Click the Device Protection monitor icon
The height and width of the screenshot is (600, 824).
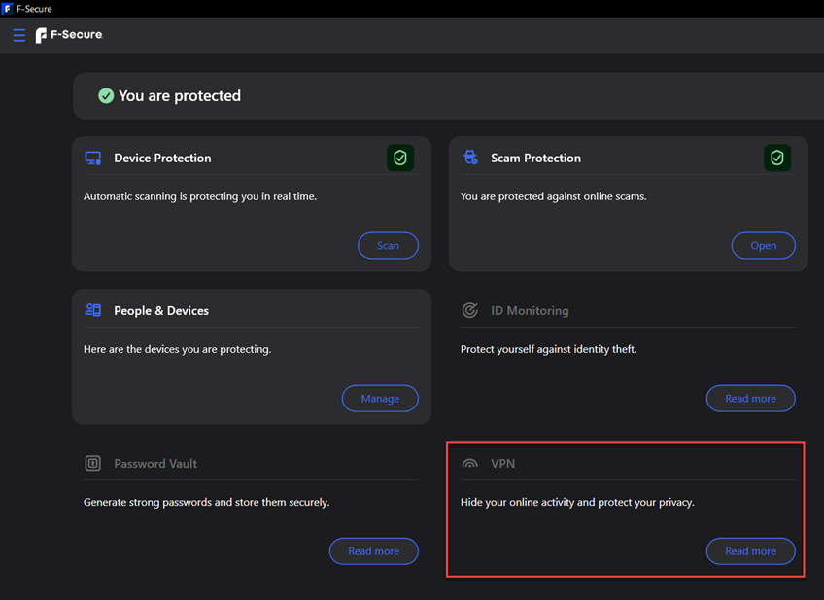pyautogui.click(x=93, y=158)
